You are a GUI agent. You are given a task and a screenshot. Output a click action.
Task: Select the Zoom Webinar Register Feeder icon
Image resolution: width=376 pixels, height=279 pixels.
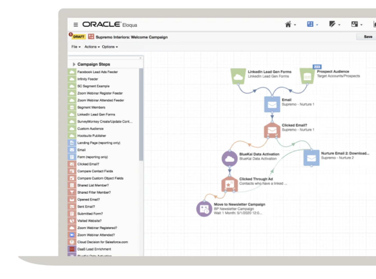click(x=72, y=93)
